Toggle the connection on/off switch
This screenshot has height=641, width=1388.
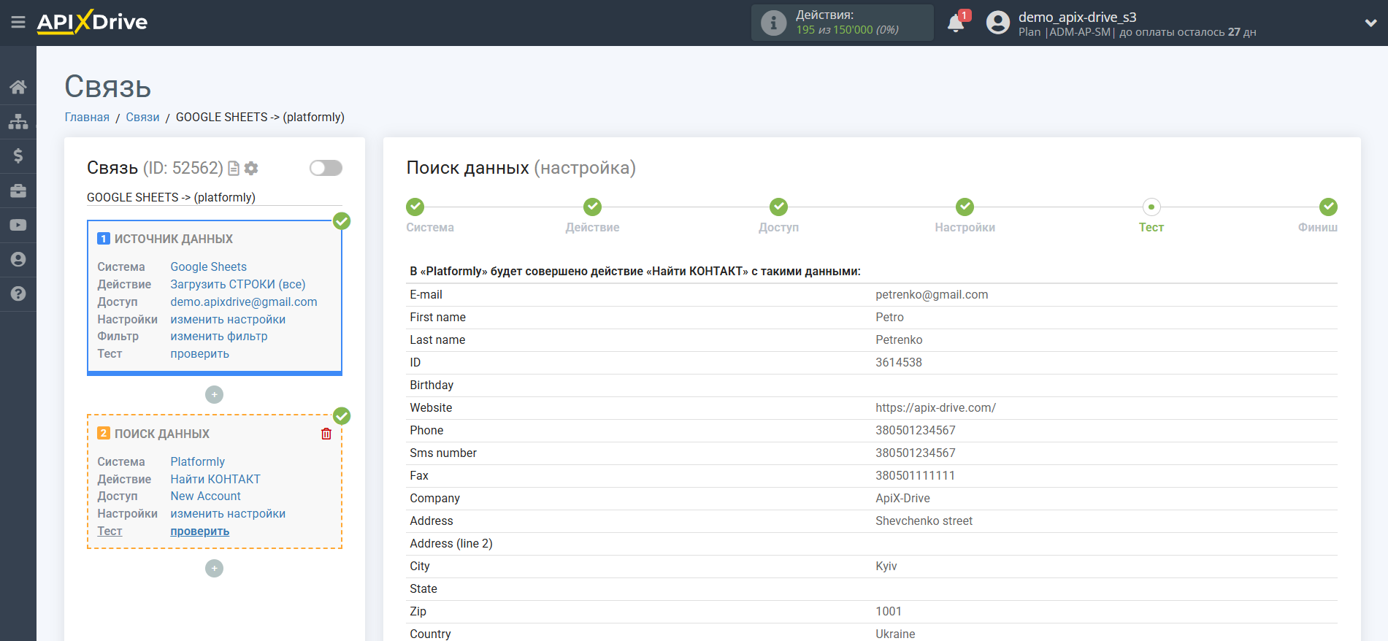tap(326, 168)
